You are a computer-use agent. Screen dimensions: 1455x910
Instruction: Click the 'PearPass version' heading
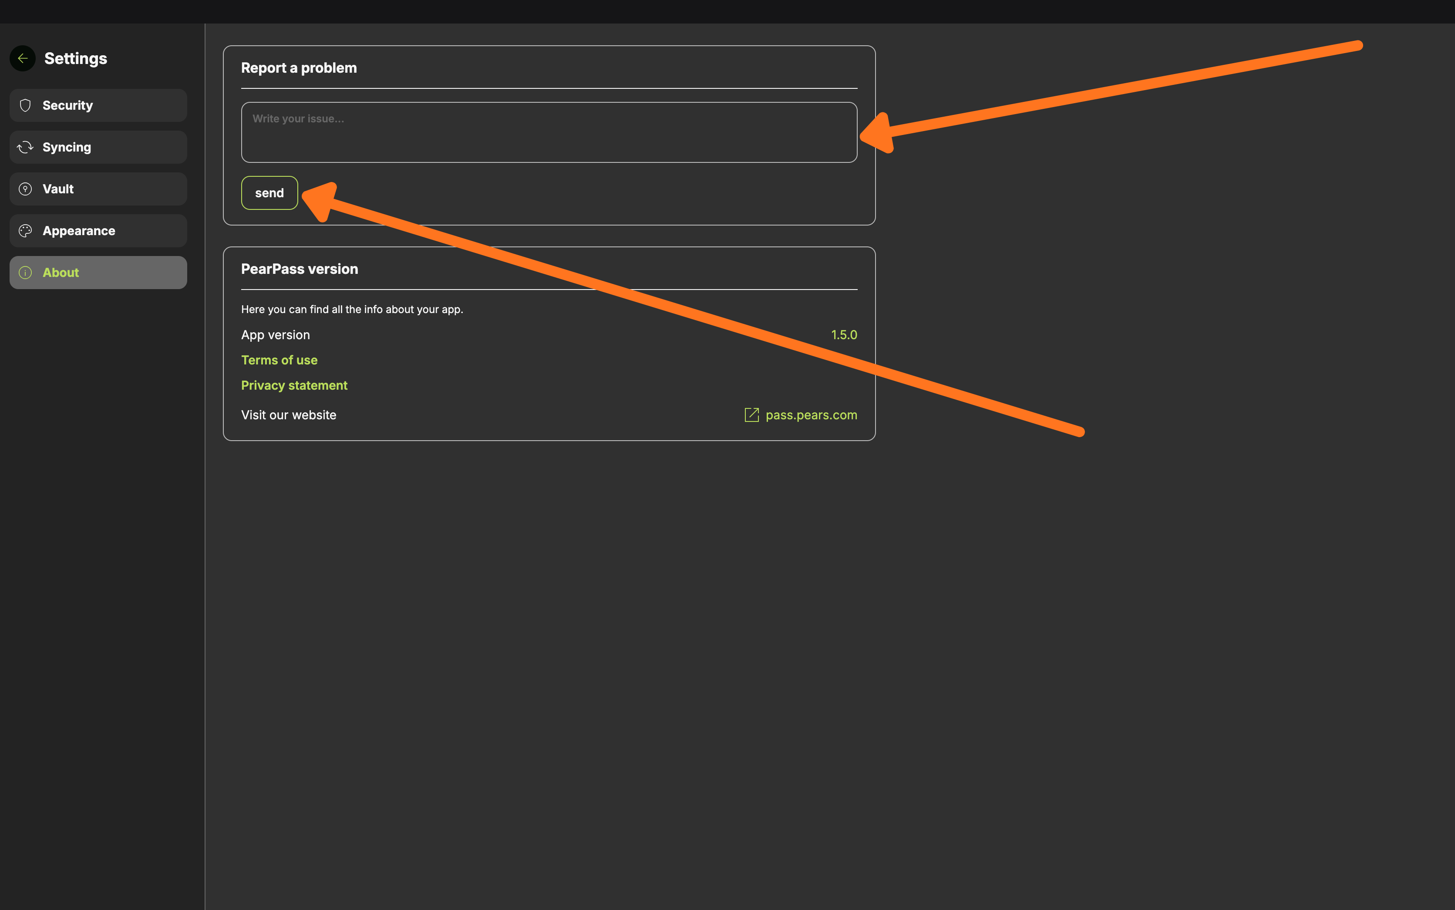coord(300,269)
